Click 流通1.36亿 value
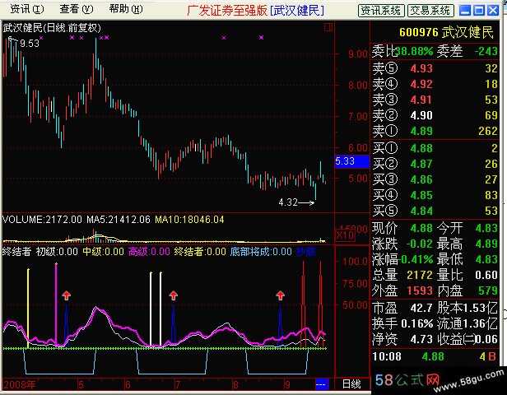The height and width of the screenshot is (395, 507). coord(467,323)
